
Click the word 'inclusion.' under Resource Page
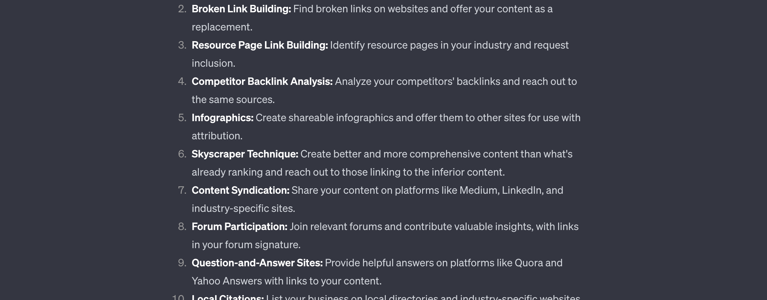(213, 63)
